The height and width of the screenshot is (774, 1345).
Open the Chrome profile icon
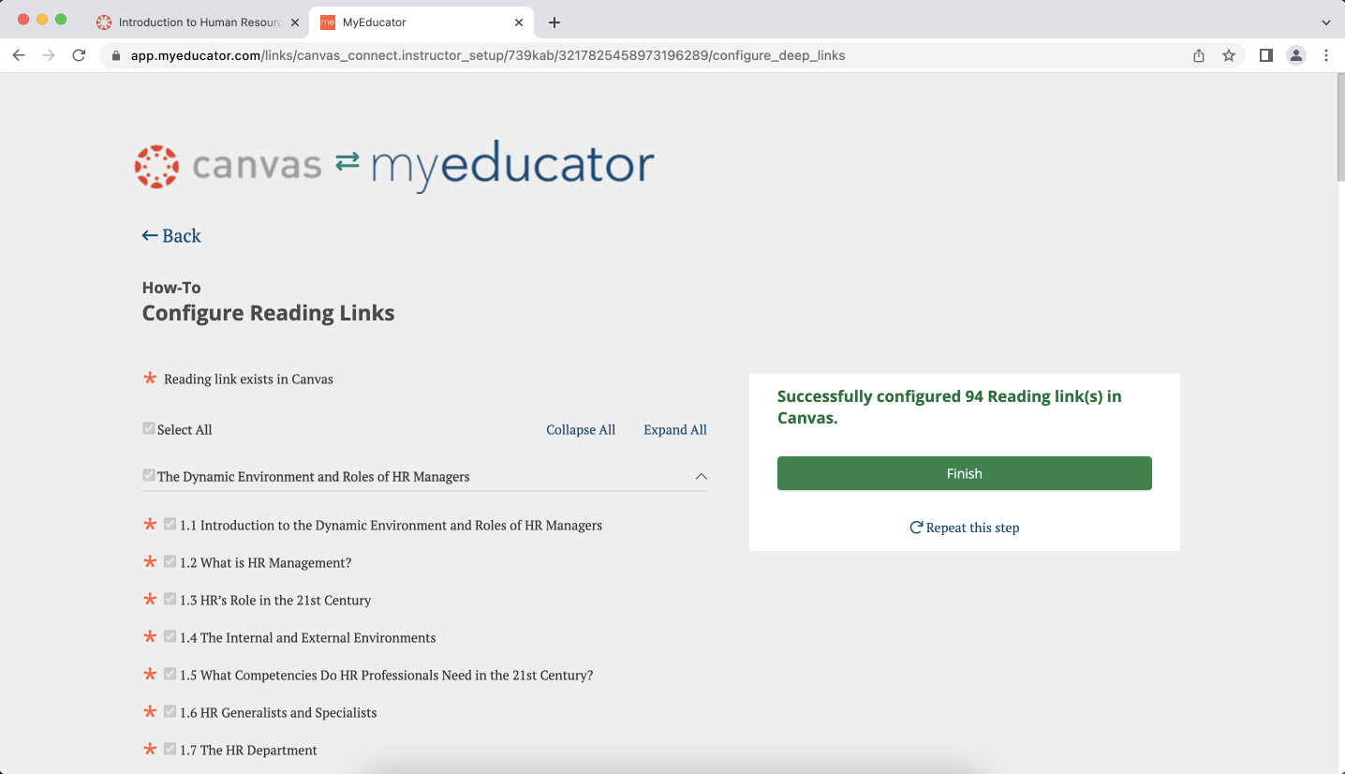click(x=1296, y=55)
